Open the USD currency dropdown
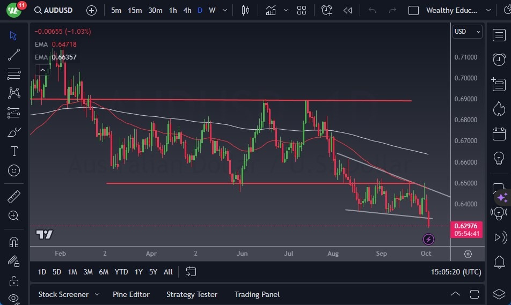The height and width of the screenshot is (305, 511). tap(467, 32)
